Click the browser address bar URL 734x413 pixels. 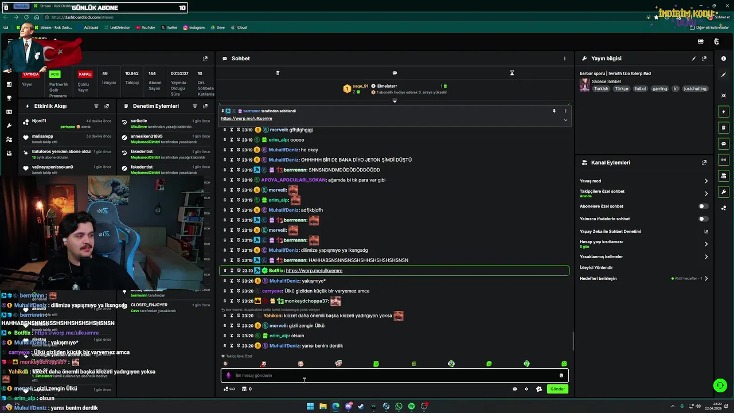[x=82, y=17]
